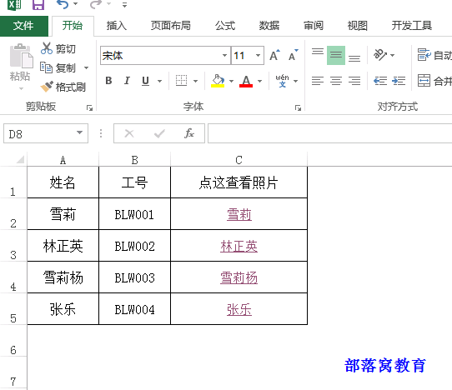The width and height of the screenshot is (452, 390).
Task: Toggle wrap text button
Action: 434,54
